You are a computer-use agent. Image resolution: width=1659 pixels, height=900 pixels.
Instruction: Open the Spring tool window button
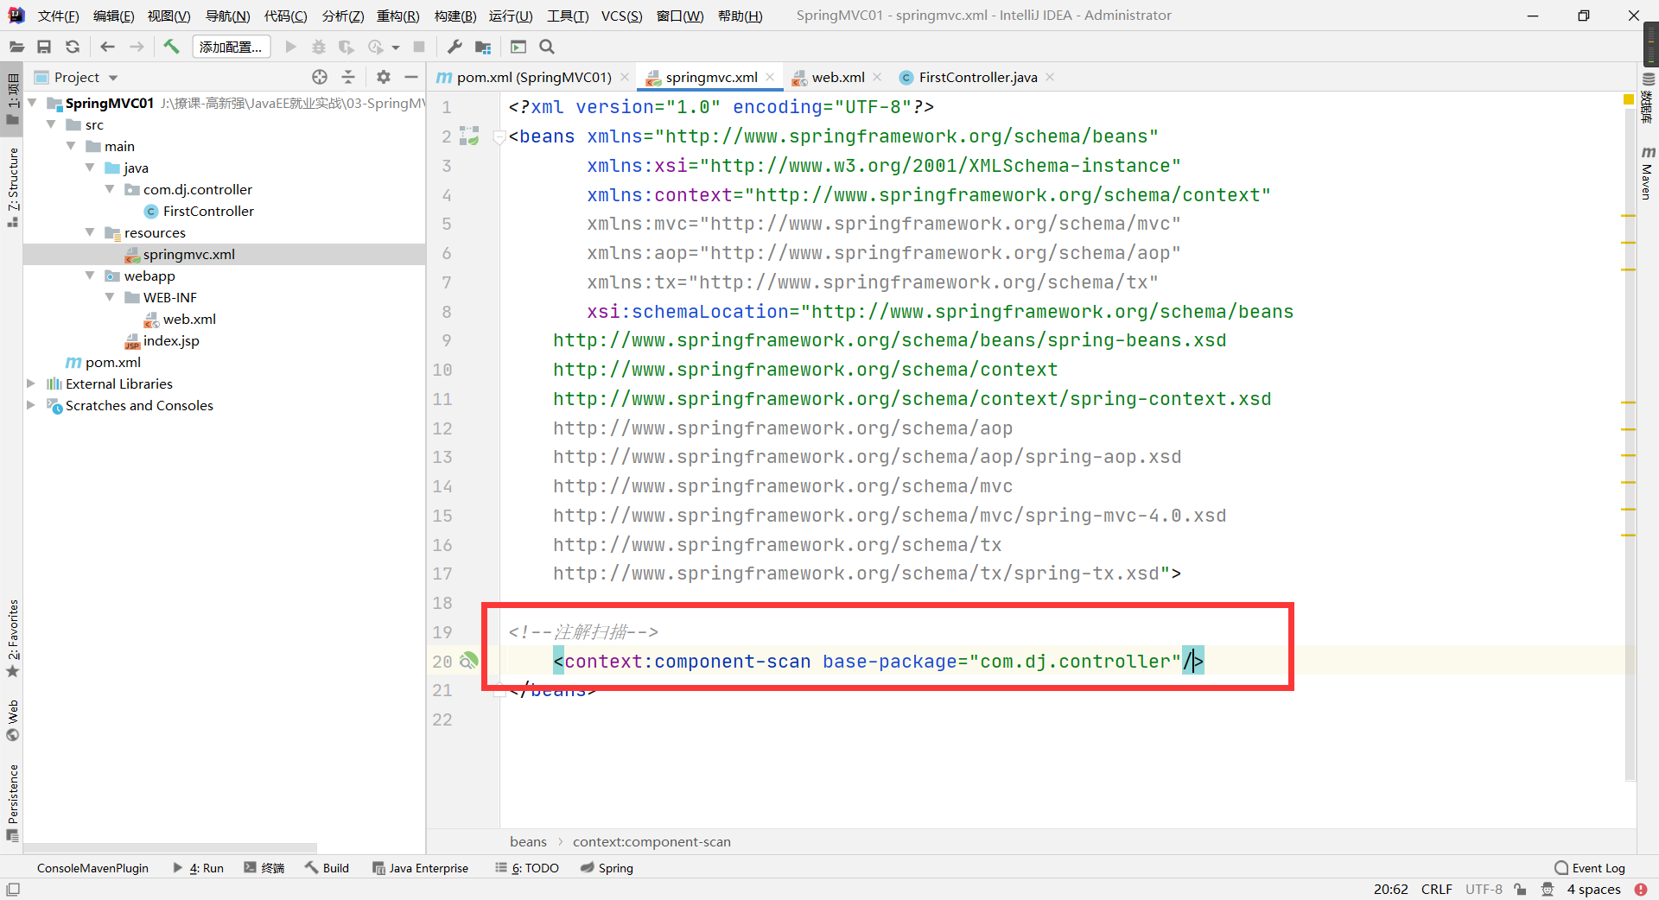[607, 868]
